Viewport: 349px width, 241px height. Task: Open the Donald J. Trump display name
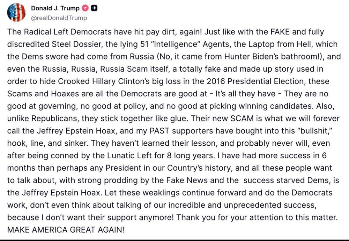pos(55,8)
